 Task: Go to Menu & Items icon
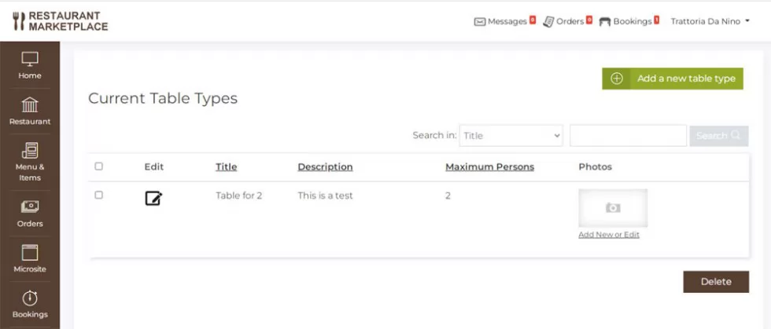(x=30, y=151)
